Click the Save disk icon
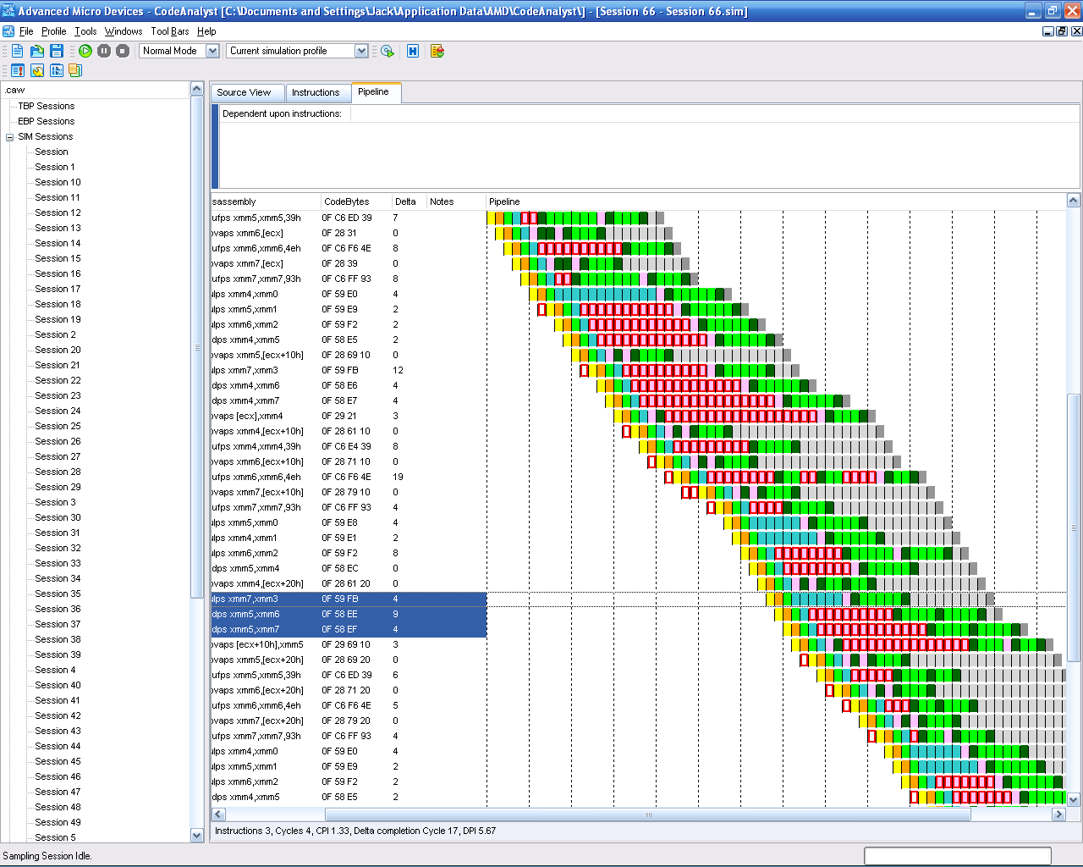 [x=57, y=51]
